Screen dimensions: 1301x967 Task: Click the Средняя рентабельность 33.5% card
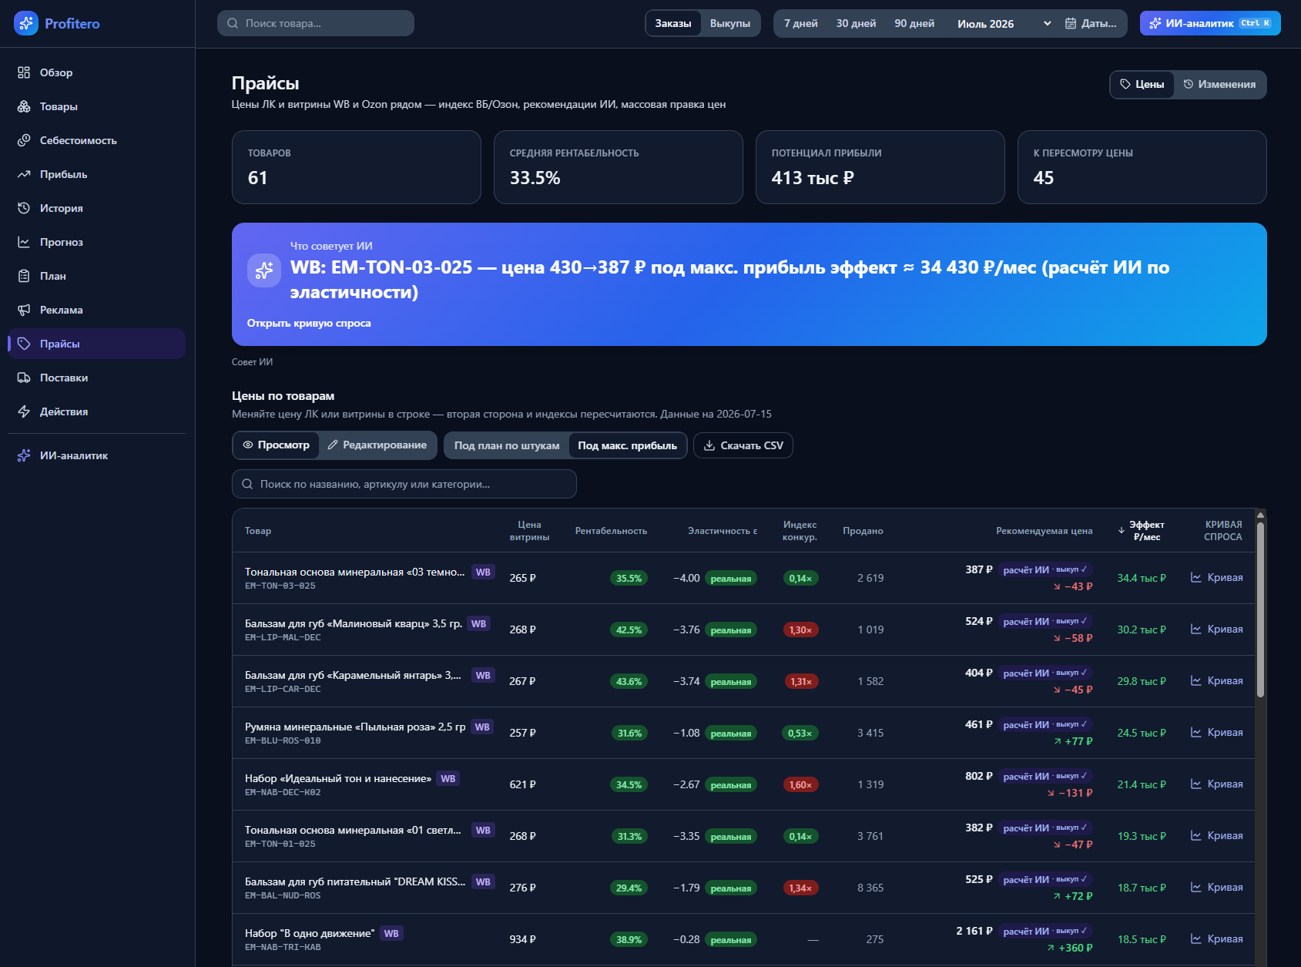[618, 167]
